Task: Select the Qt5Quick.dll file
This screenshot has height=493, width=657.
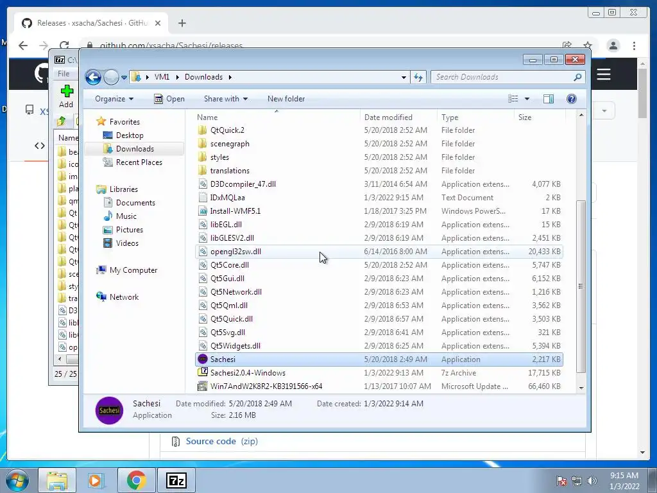Action: pyautogui.click(x=379, y=319)
